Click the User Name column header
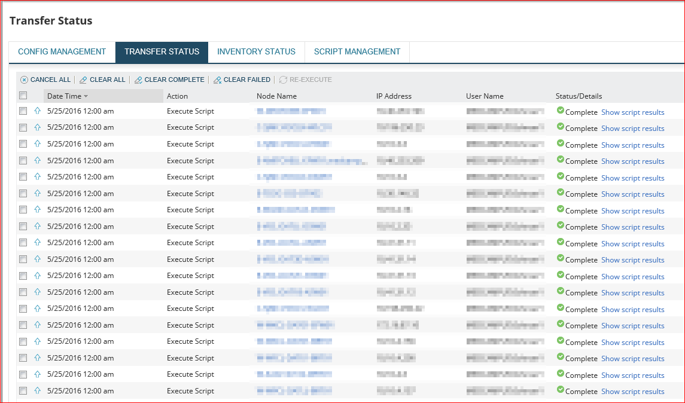This screenshot has width=685, height=403. pos(485,96)
